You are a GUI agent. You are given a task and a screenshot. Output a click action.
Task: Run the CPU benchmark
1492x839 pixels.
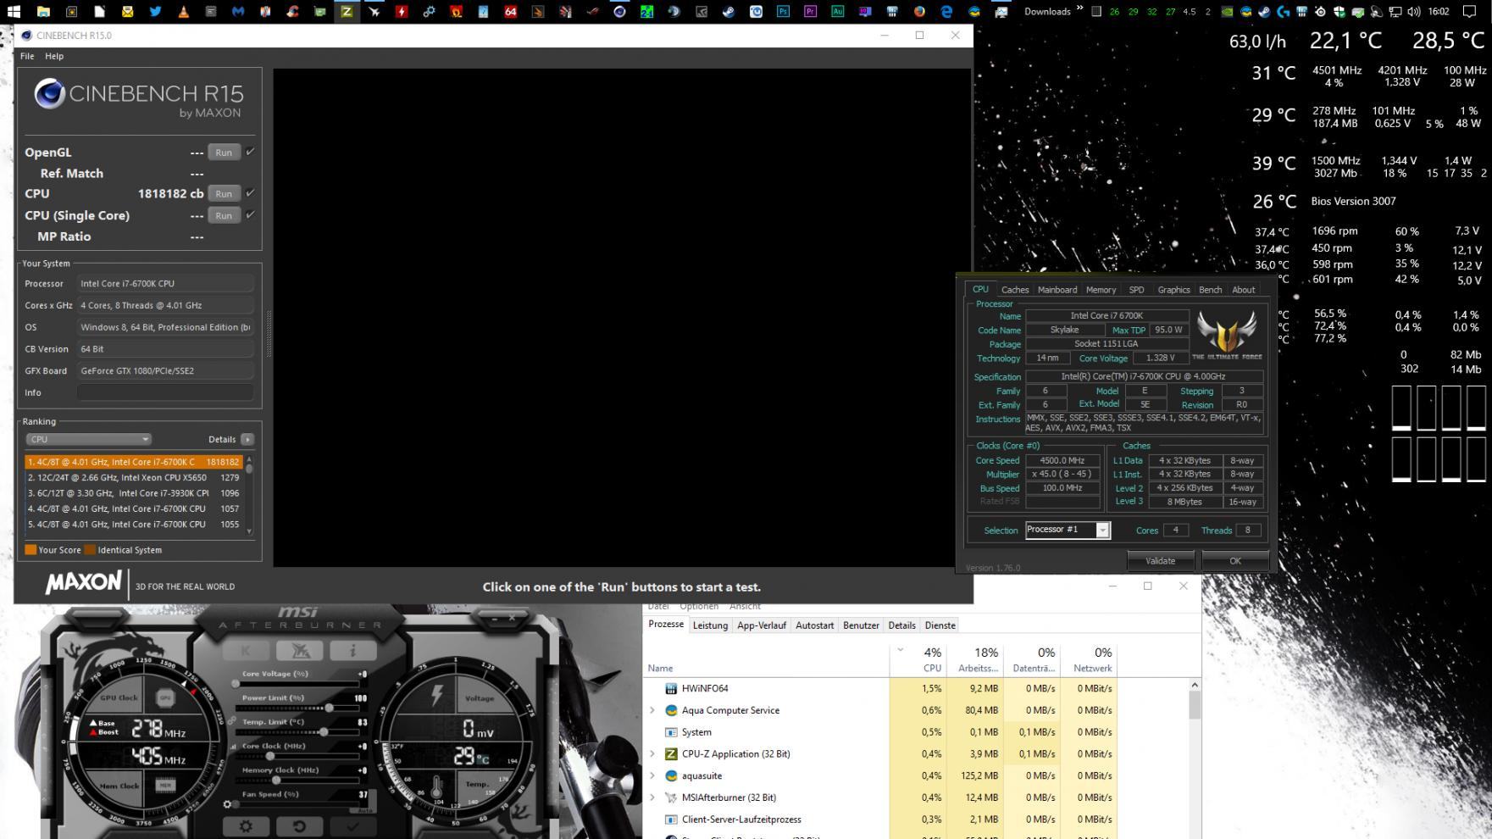tap(224, 193)
